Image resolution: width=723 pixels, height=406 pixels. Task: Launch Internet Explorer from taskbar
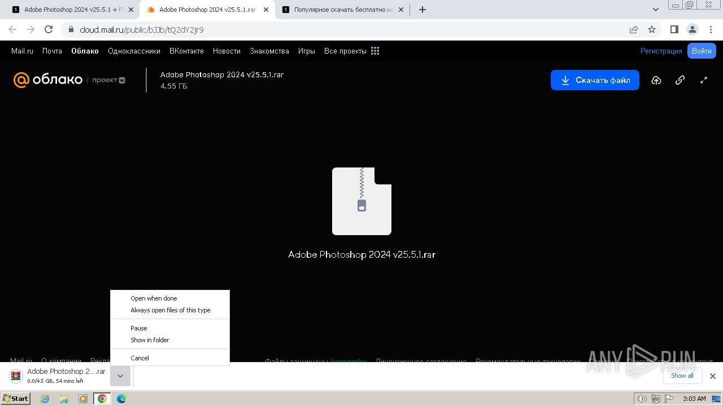(x=45, y=399)
